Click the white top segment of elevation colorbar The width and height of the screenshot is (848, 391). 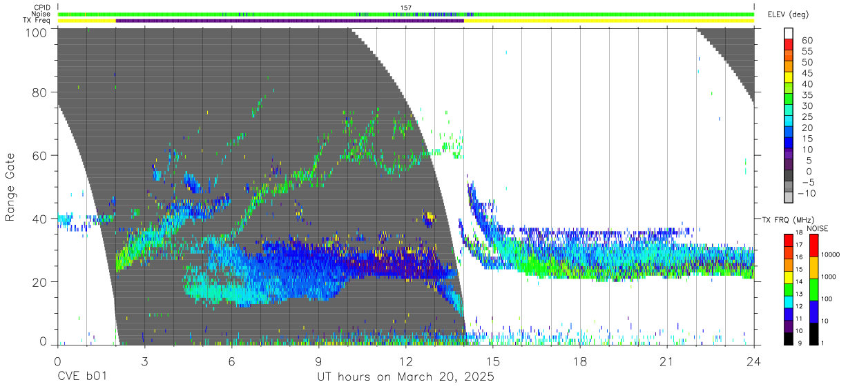789,34
